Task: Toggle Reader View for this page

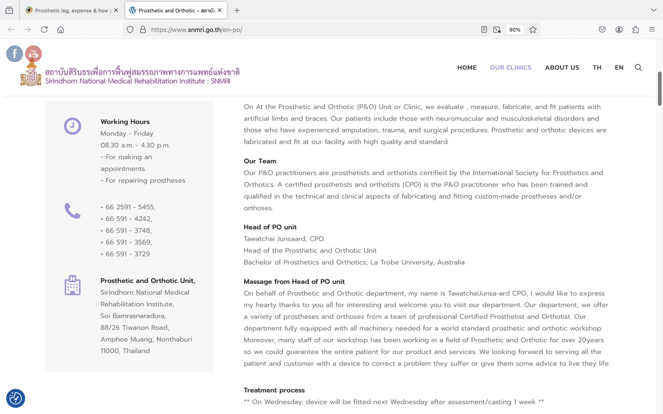Action: [x=484, y=30]
